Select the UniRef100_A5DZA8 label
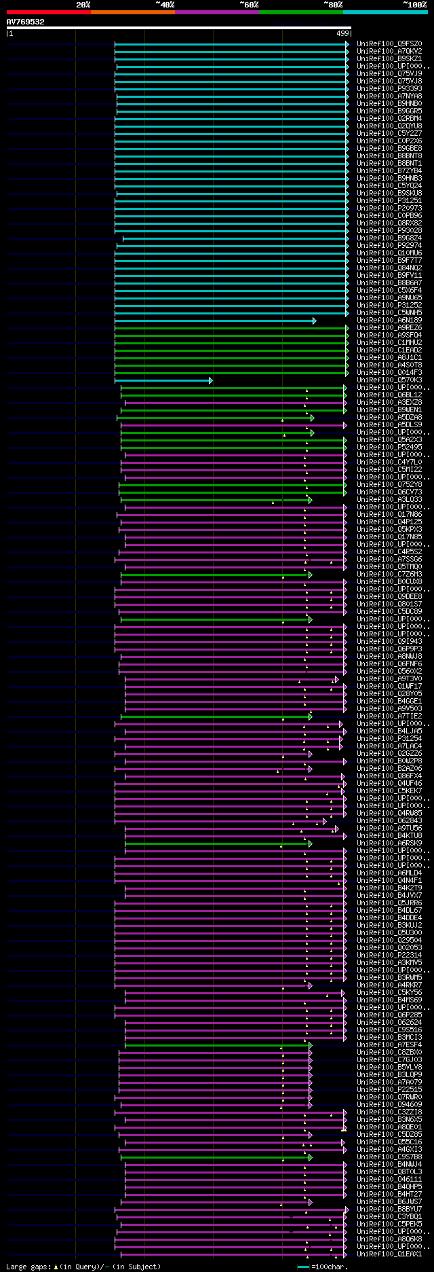 coord(389,418)
